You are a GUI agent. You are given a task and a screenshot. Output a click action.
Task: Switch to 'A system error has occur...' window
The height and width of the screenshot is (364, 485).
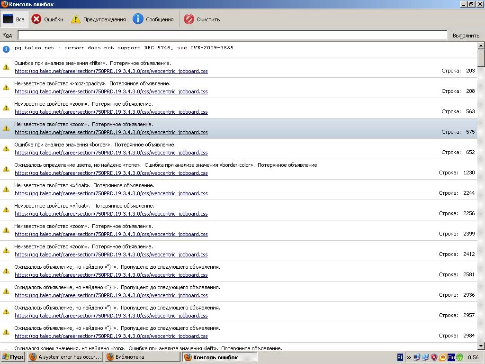[x=65, y=357]
